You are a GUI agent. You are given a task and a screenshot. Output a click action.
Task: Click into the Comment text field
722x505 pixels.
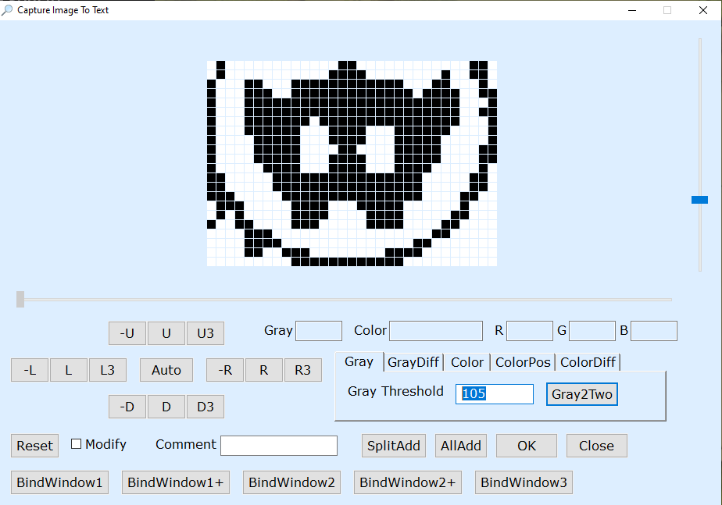(x=279, y=446)
